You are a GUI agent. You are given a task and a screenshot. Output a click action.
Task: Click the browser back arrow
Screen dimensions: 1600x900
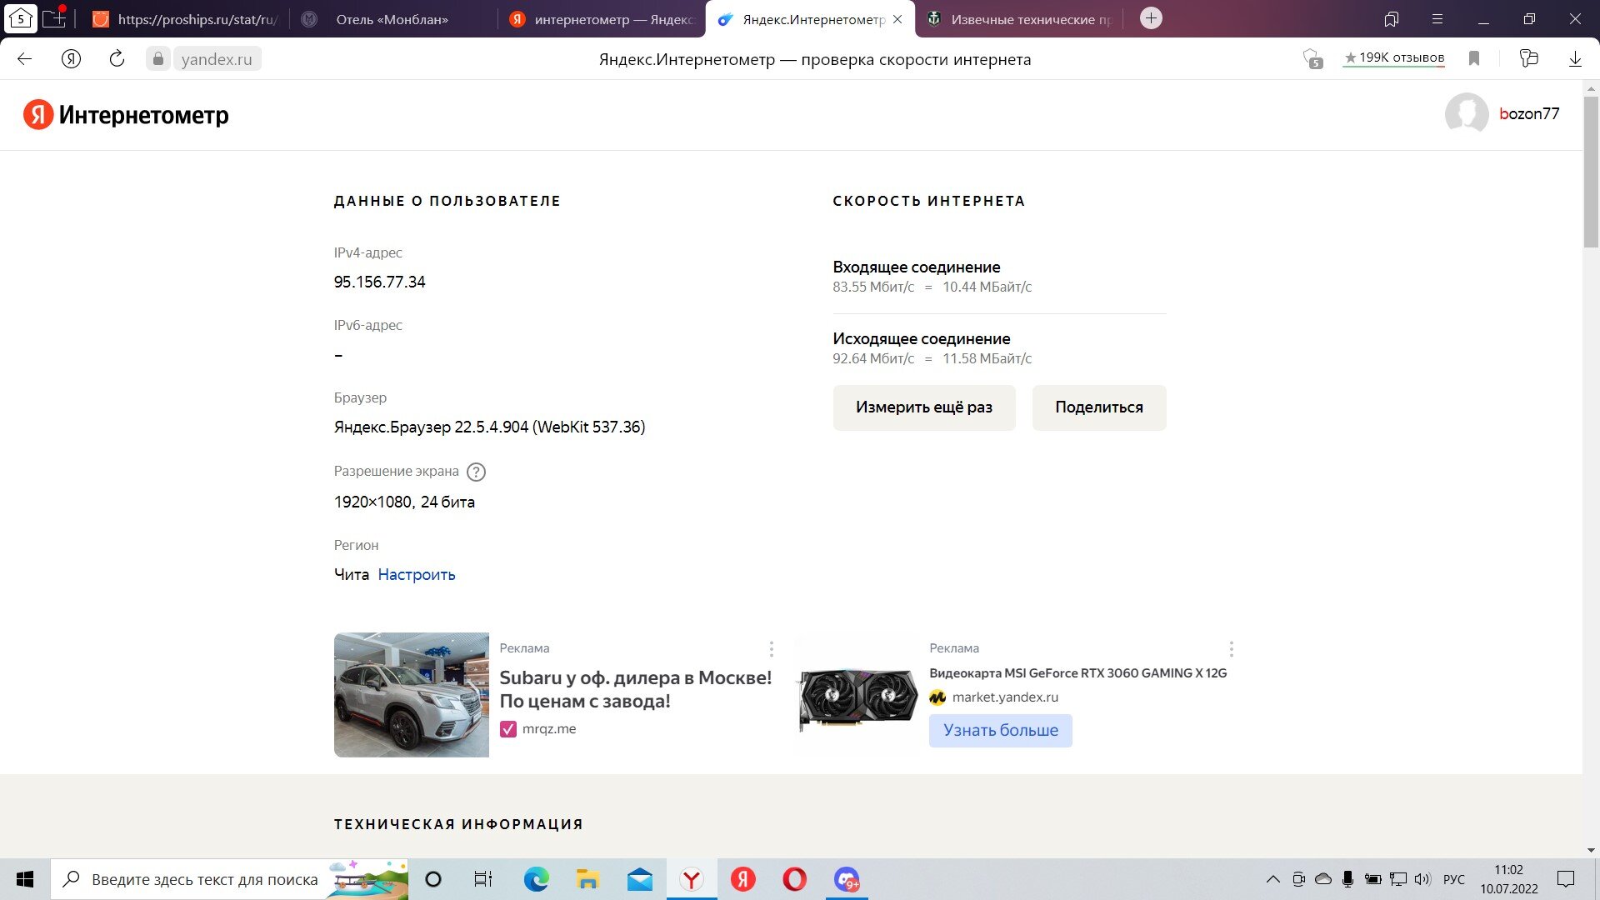tap(25, 59)
